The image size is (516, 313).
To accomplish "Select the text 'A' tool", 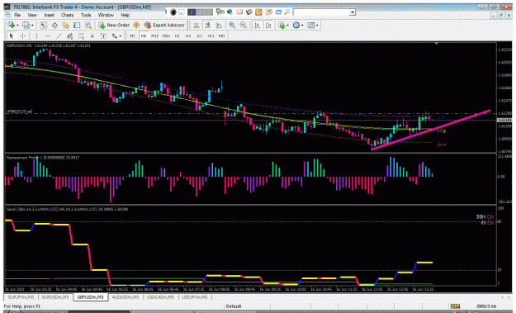I will pos(92,36).
